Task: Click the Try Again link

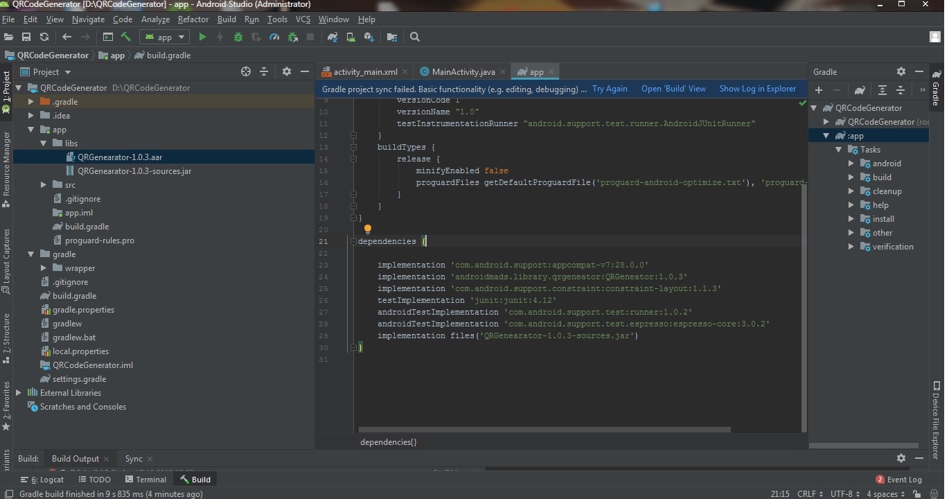Action: pos(610,89)
